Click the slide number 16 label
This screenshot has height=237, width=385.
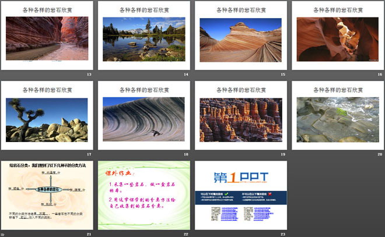click(x=379, y=75)
